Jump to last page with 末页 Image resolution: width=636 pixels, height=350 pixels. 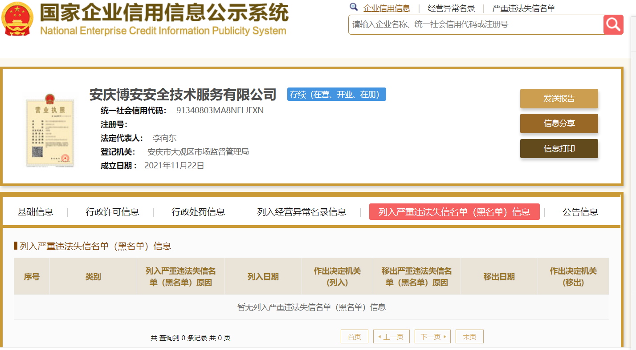[469, 337]
